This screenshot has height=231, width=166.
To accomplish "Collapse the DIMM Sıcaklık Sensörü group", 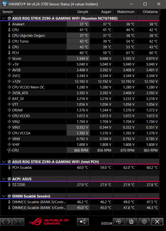I will [4, 196].
